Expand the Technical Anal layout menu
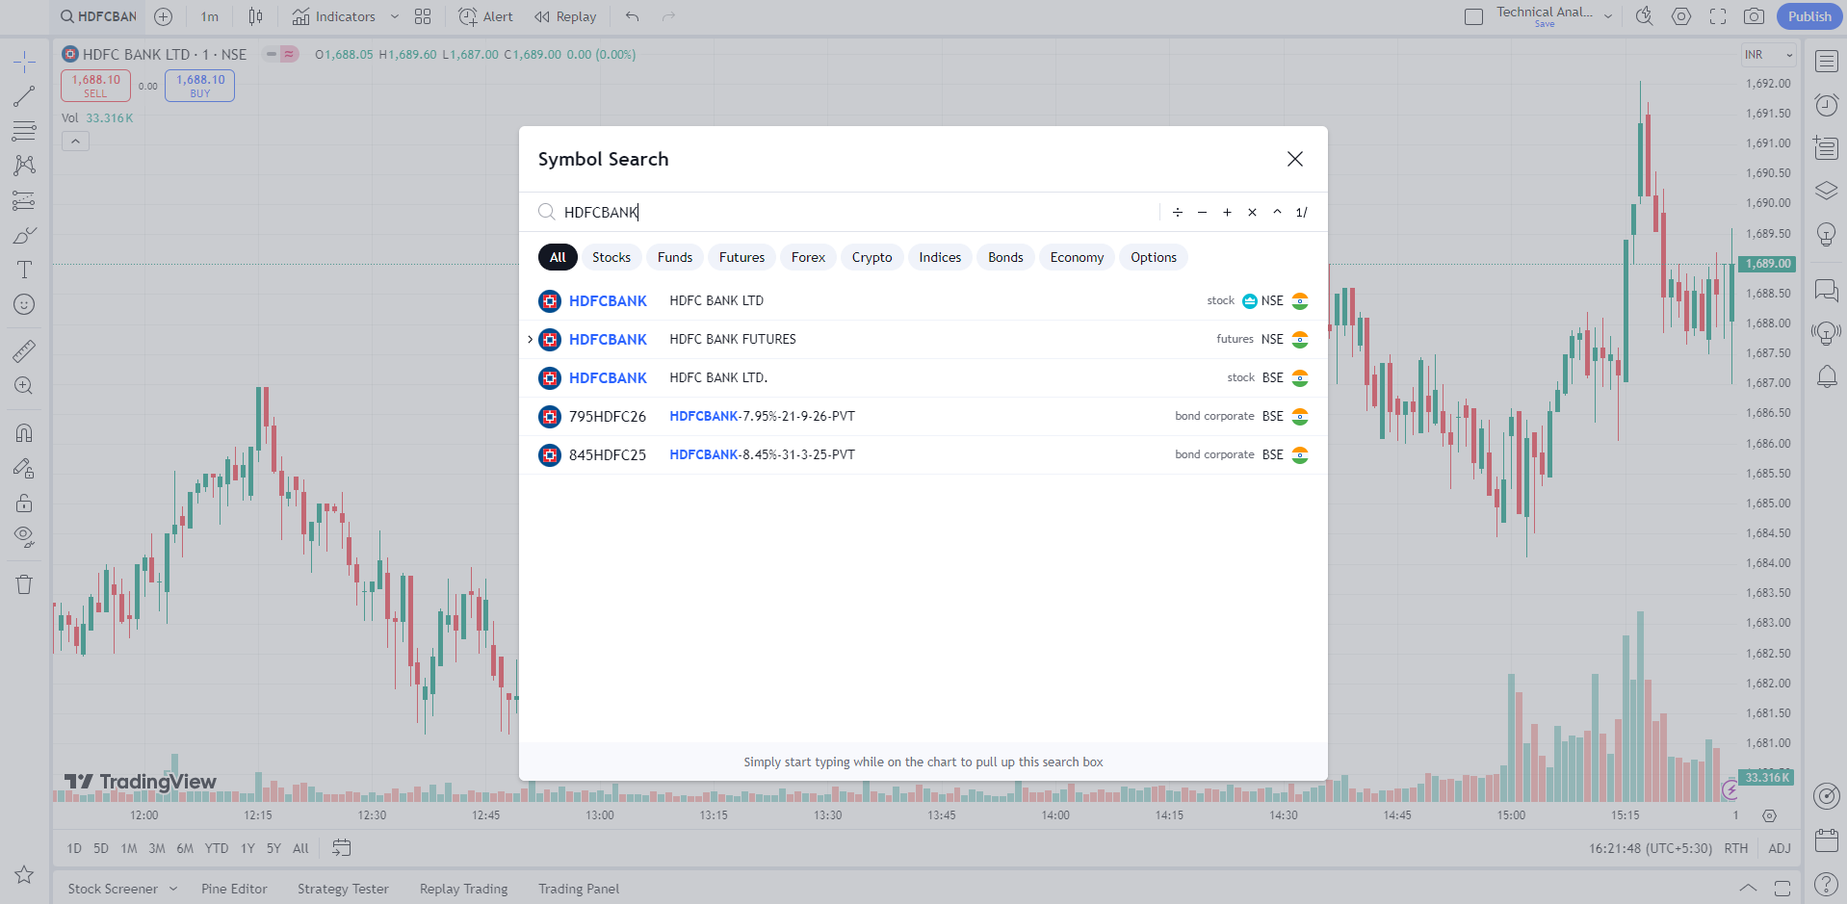This screenshot has width=1847, height=904. (x=1608, y=16)
